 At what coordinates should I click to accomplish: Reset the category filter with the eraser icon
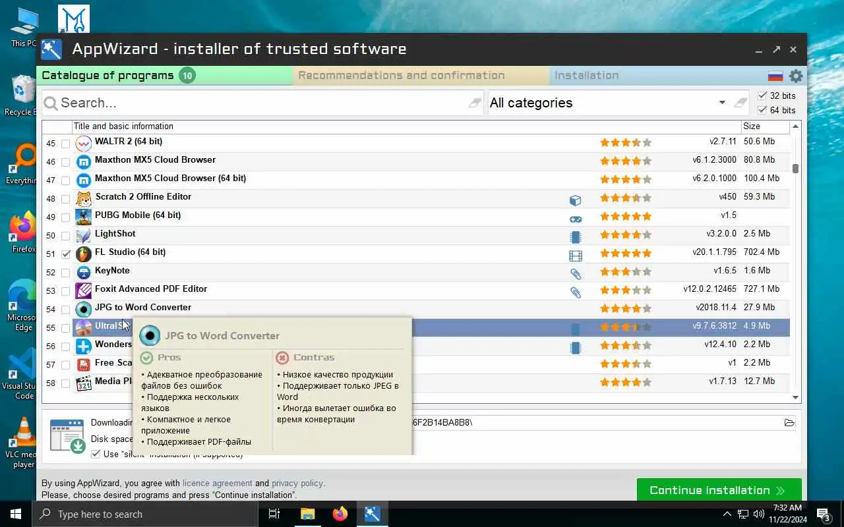pos(740,103)
